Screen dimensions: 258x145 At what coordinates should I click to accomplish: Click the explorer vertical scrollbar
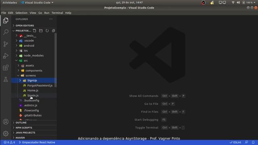(x=56, y=60)
